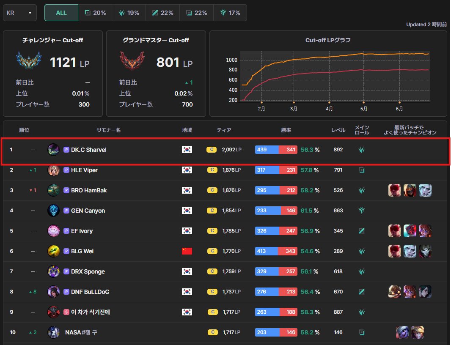Image resolution: width=451 pixels, height=345 pixels.
Task: Filter by Support role at 17%
Action: [230, 13]
